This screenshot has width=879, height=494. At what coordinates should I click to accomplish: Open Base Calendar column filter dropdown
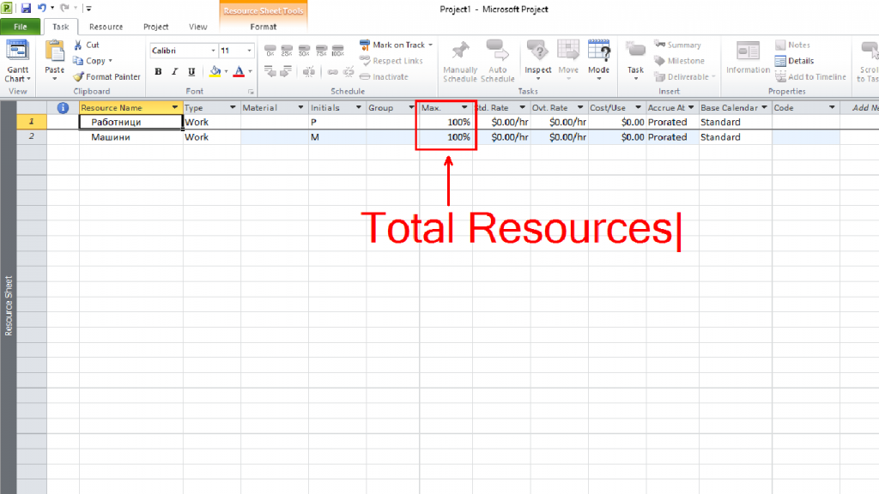coord(764,107)
